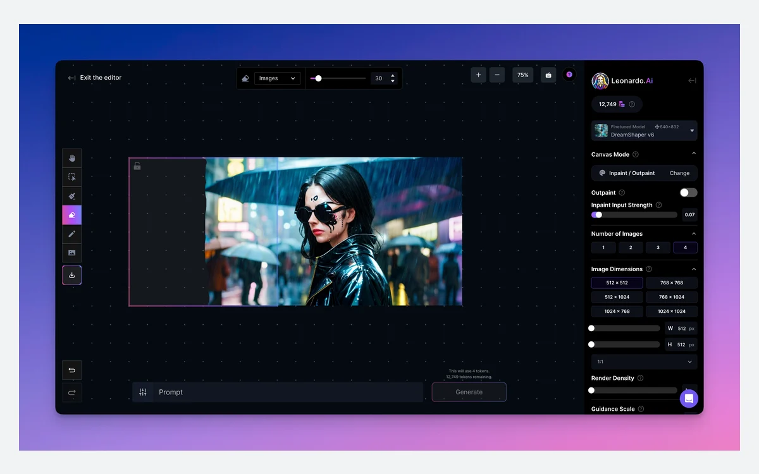Zoom out with the minus button

click(x=497, y=75)
